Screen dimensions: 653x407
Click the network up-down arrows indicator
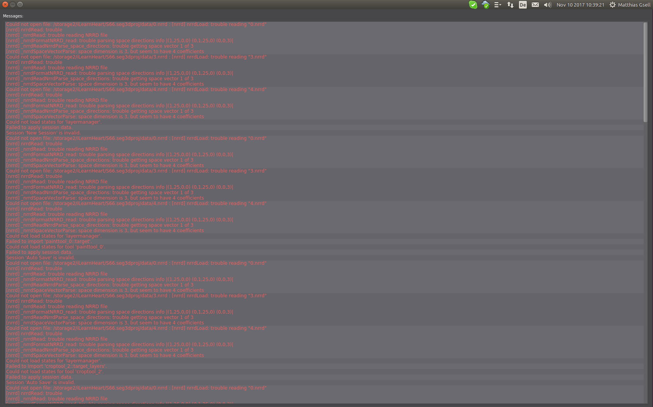click(510, 5)
